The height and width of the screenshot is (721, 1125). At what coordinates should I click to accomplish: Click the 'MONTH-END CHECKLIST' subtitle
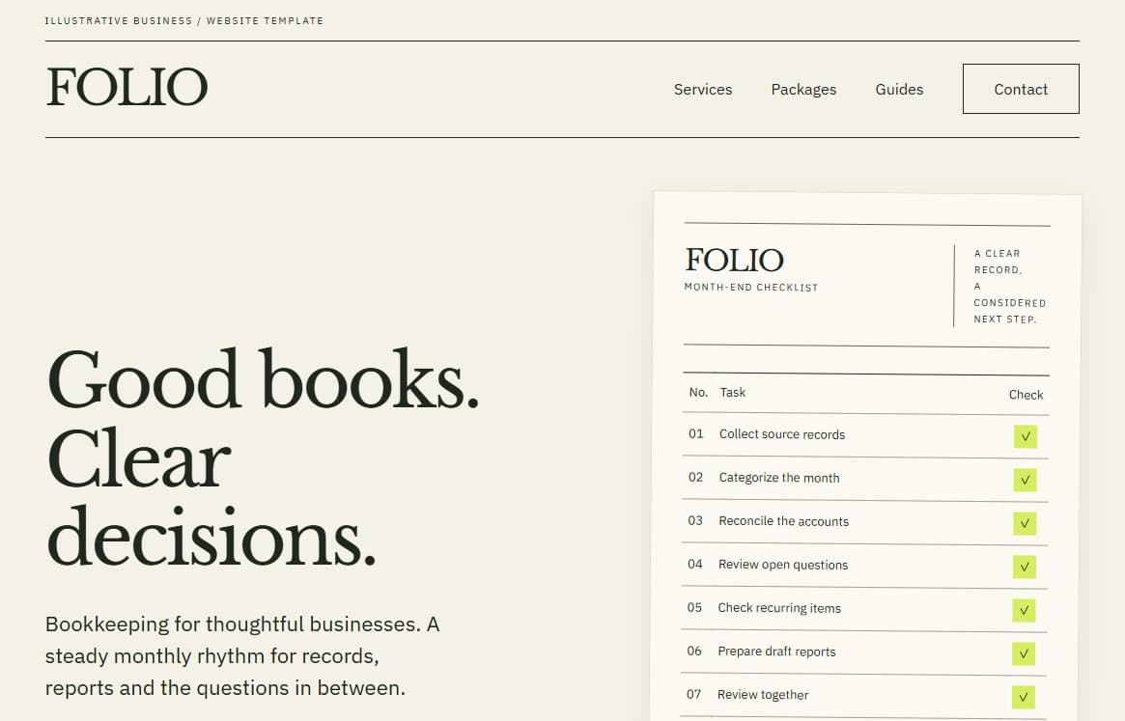(751, 287)
